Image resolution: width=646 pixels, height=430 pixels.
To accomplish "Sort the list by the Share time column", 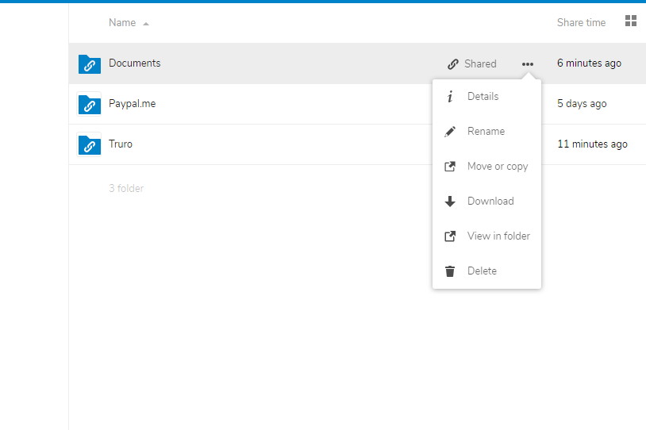I will (x=581, y=23).
